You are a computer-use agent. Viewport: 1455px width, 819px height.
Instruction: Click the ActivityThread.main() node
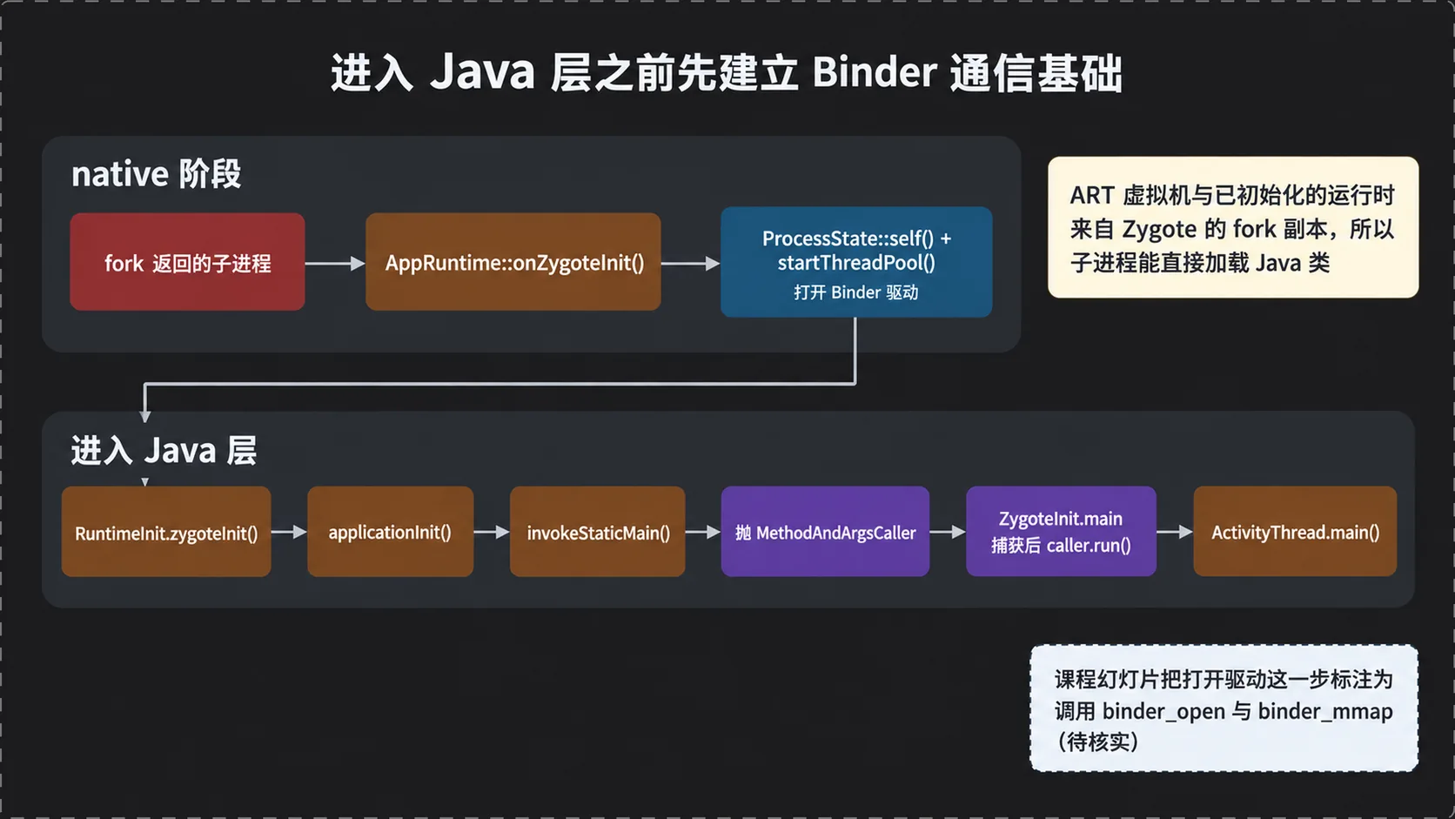point(1295,532)
